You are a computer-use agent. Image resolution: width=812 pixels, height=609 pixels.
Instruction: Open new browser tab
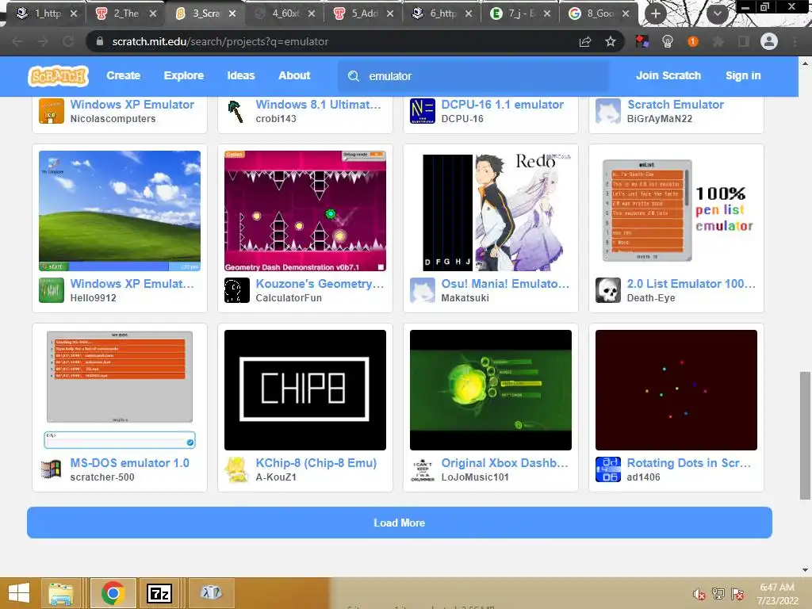(656, 13)
